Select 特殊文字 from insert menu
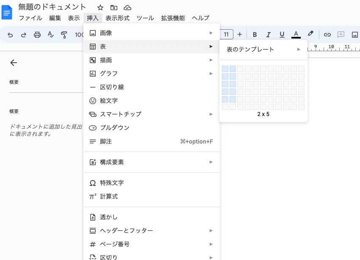Image resolution: width=360 pixels, height=260 pixels. 112,183
